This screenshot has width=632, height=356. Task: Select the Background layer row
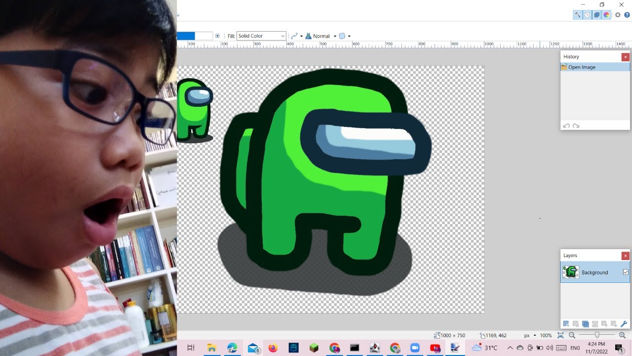point(595,272)
